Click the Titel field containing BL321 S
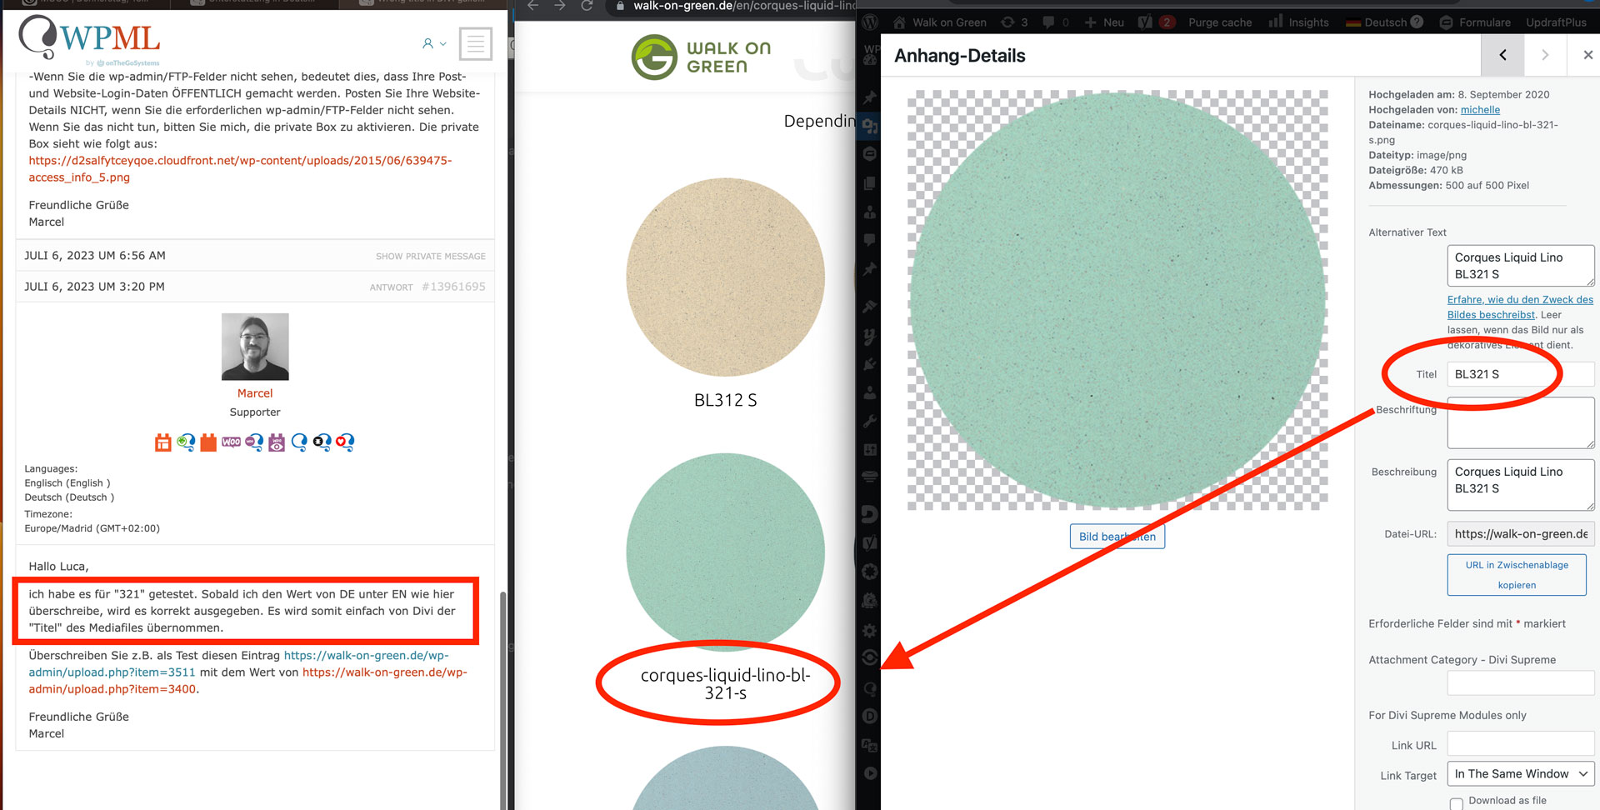Viewport: 1600px width, 810px height. (1521, 374)
